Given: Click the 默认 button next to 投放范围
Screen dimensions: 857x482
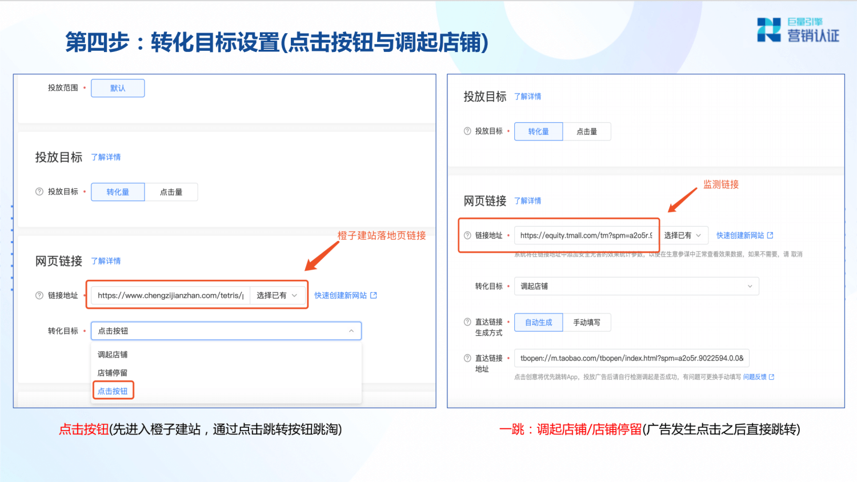Looking at the screenshot, I should [118, 88].
